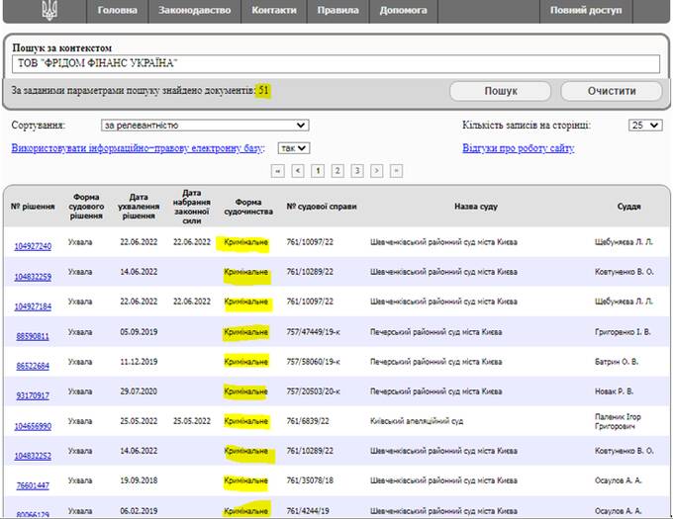
Task: Click the 'Форма судового рішення' column header
Action: point(86,207)
